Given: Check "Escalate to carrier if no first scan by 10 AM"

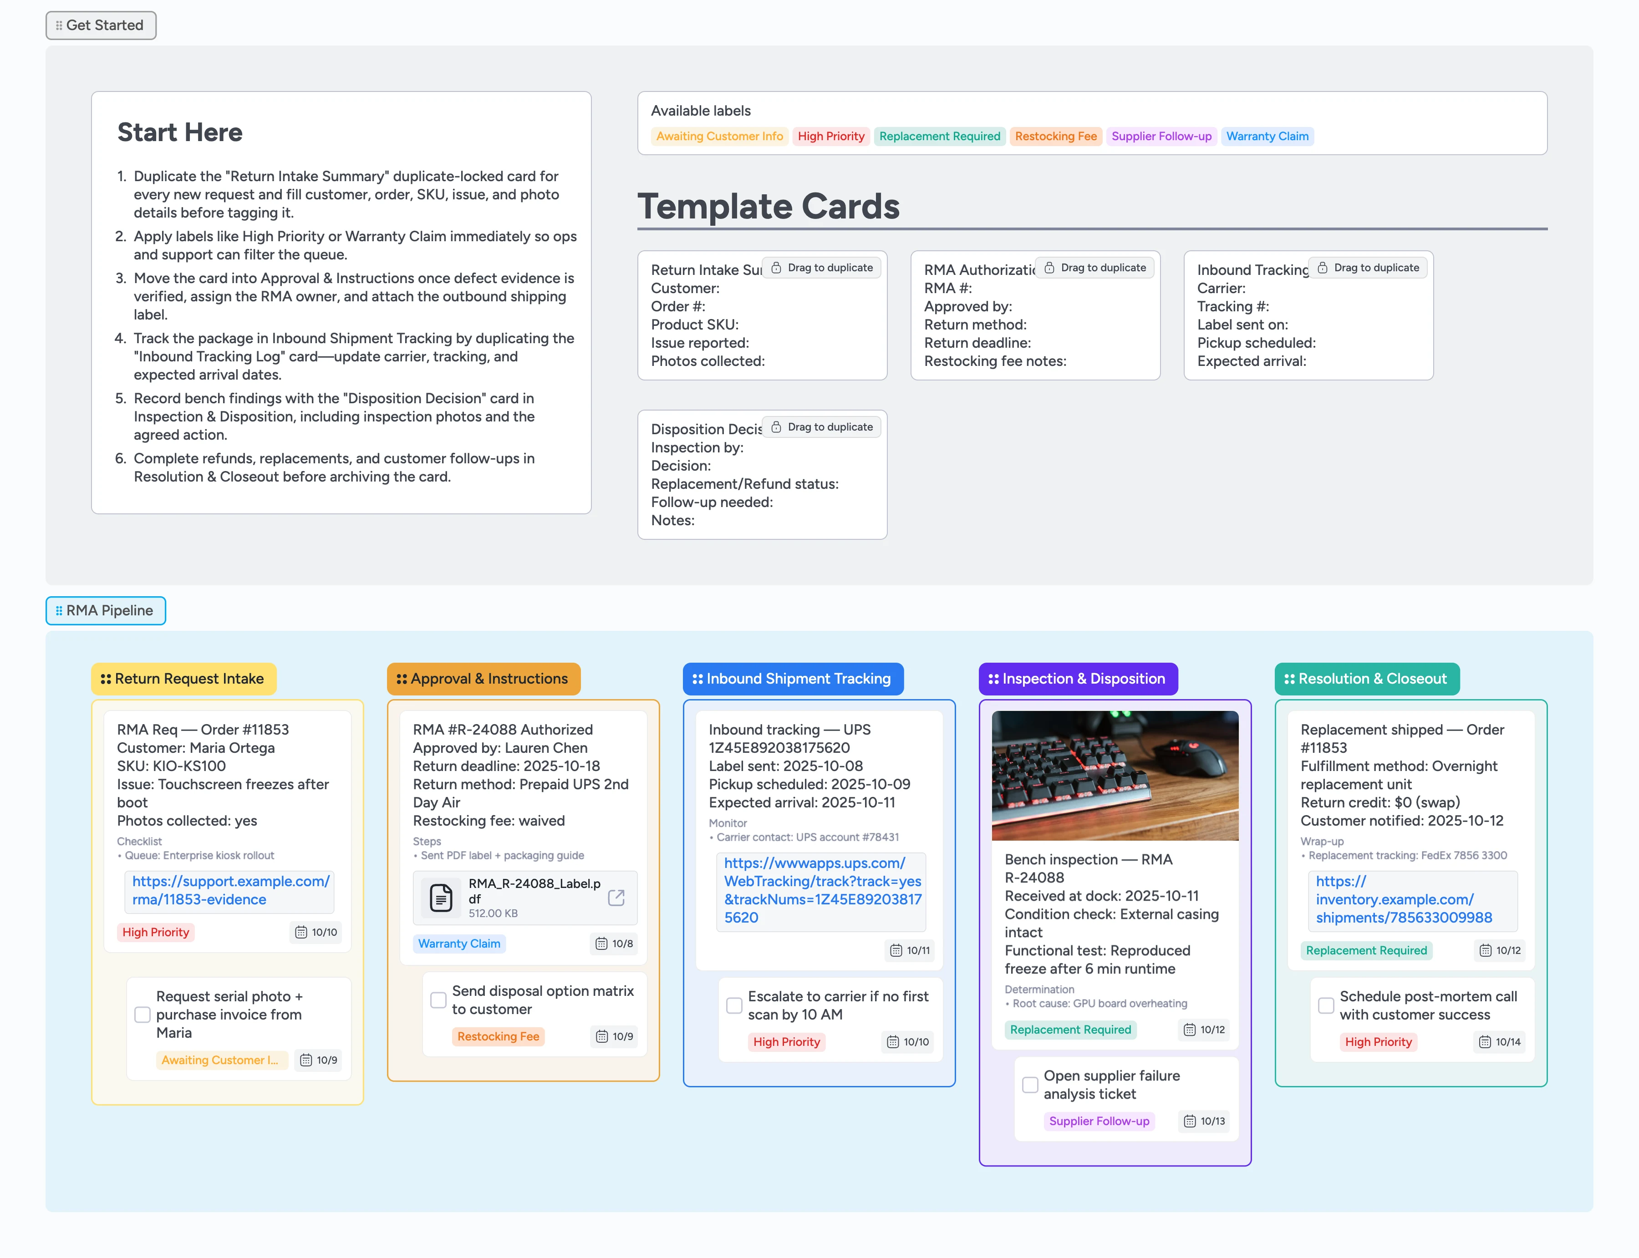Looking at the screenshot, I should coord(734,1005).
